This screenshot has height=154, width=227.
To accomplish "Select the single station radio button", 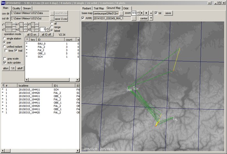I will tap(5, 38).
